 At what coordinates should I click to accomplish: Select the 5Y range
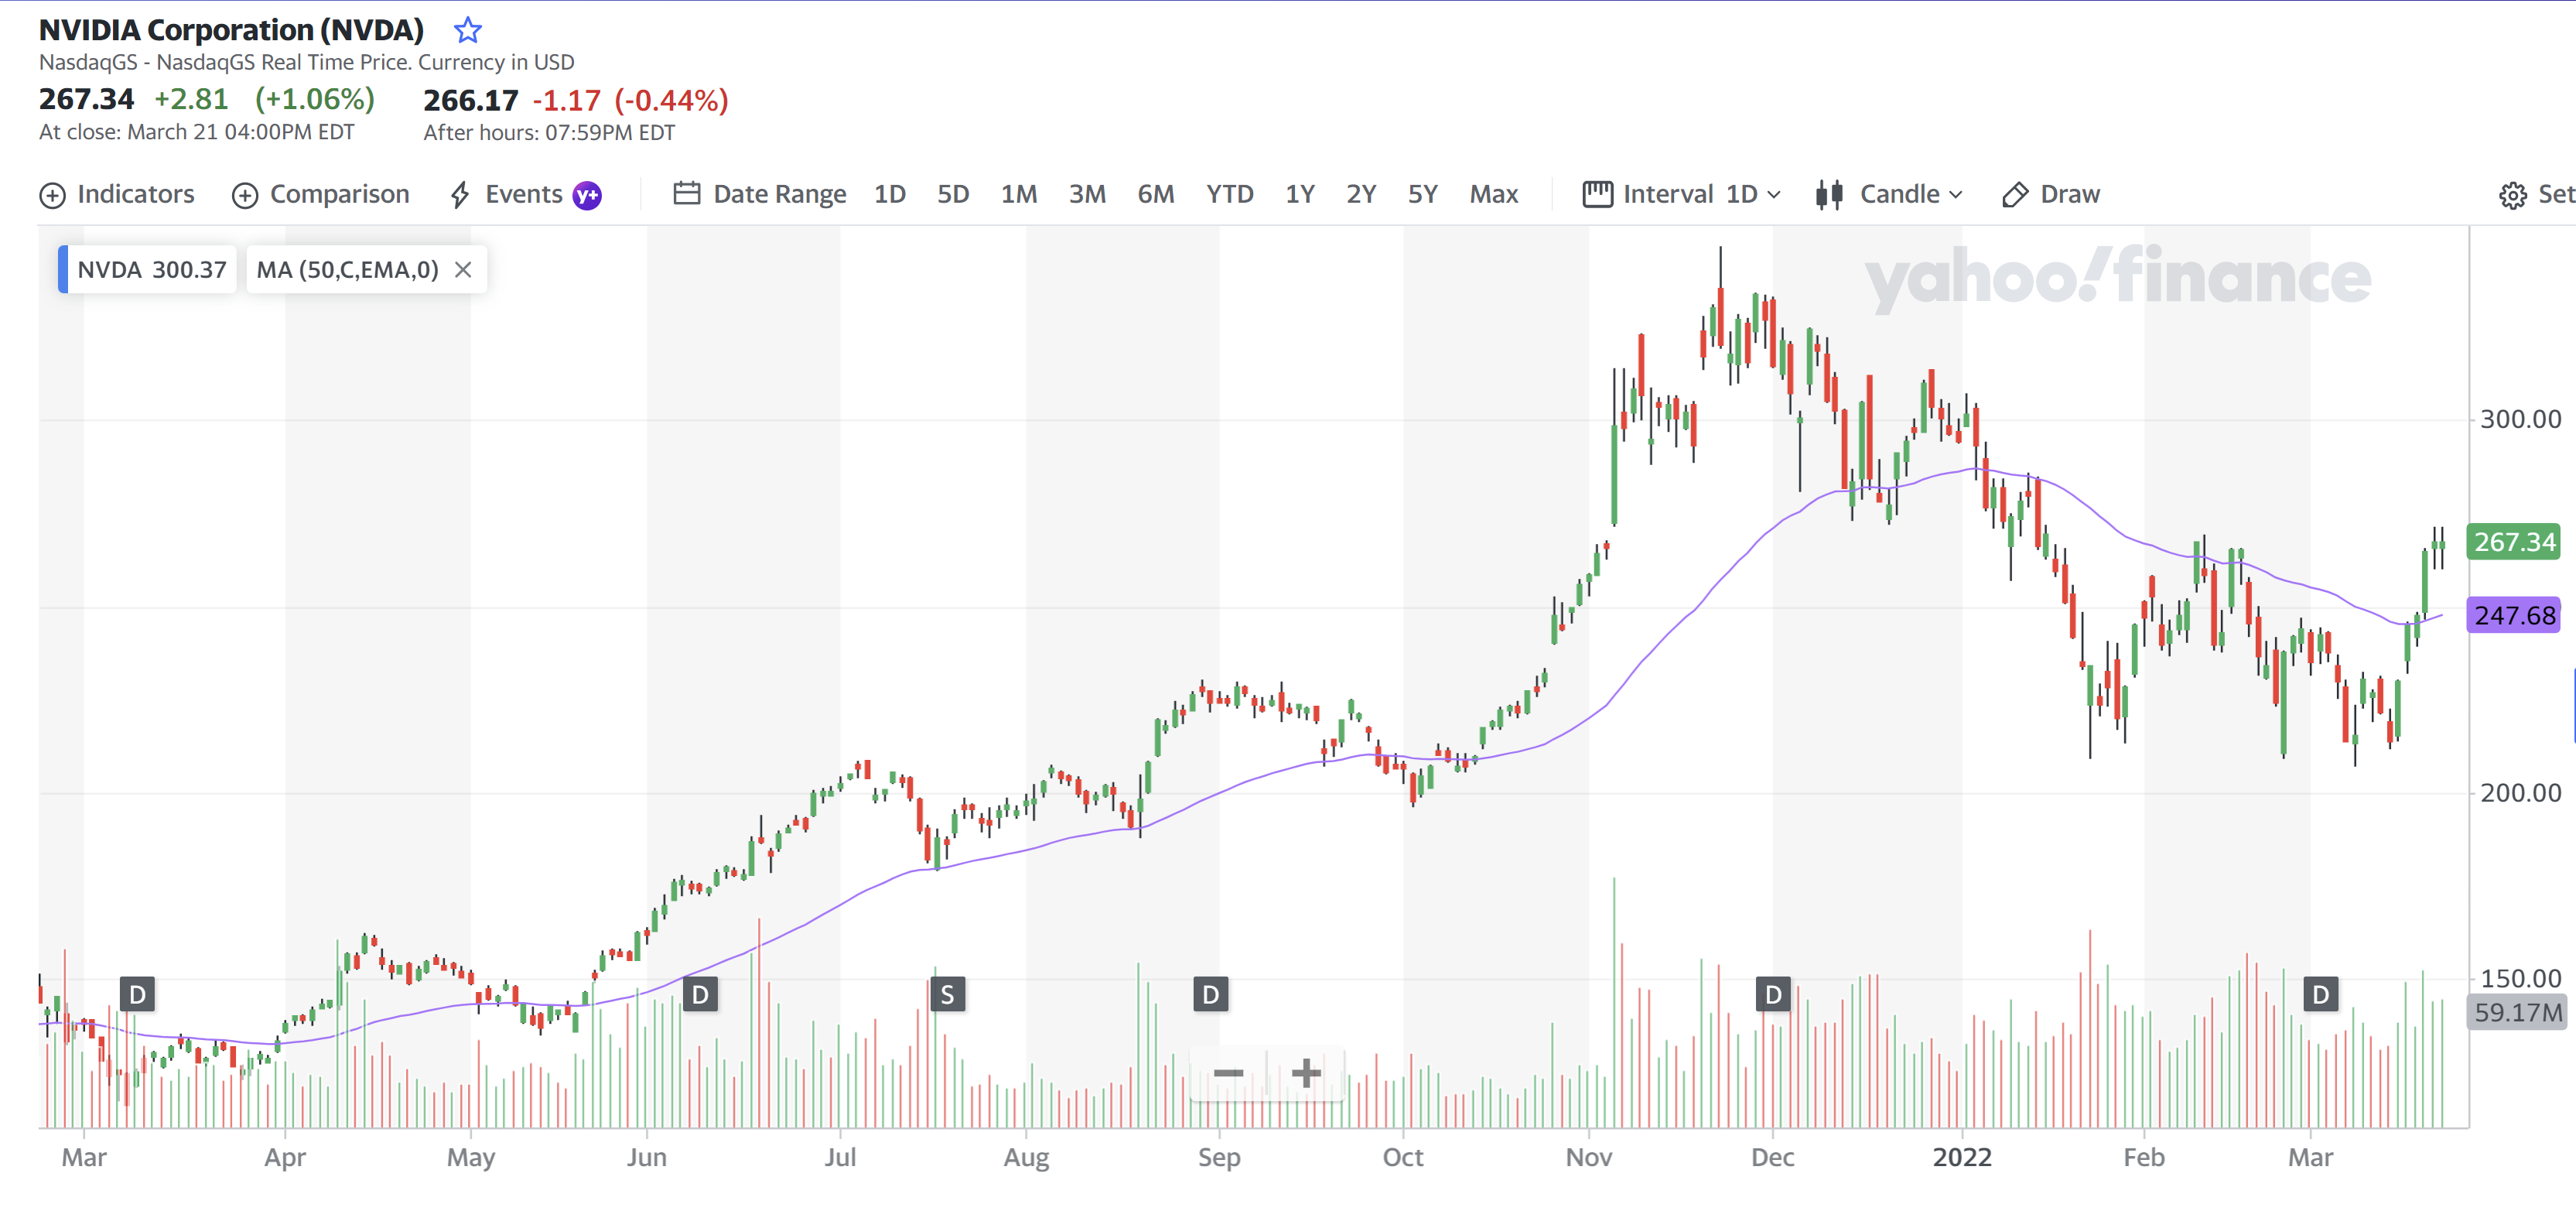click(1422, 194)
